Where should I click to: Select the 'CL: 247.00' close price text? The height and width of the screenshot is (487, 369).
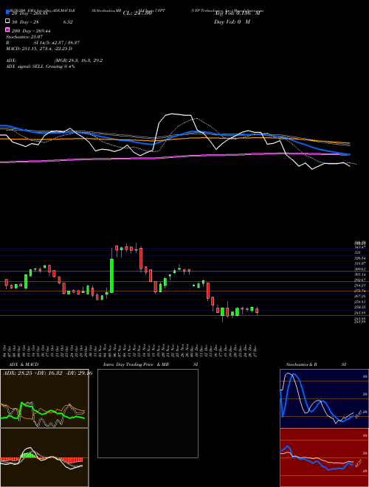[x=137, y=13]
